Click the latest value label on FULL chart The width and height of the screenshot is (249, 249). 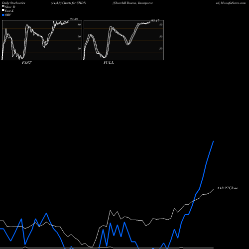pyautogui.click(x=155, y=21)
